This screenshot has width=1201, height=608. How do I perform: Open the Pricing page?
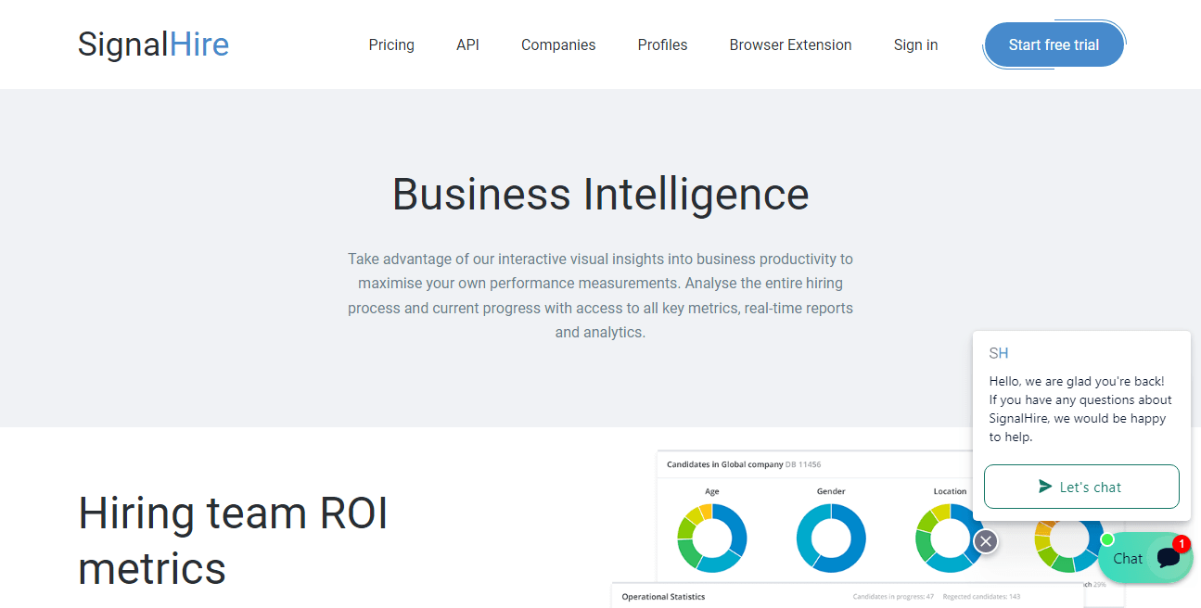(391, 44)
